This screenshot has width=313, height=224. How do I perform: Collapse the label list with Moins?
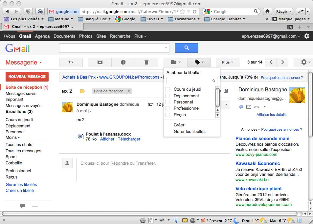pos(13,138)
